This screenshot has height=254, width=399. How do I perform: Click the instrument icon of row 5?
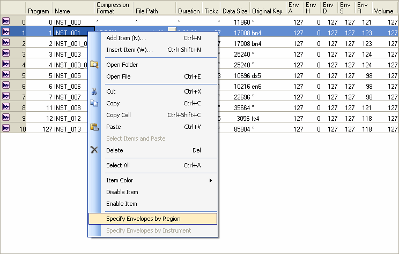tap(6, 75)
